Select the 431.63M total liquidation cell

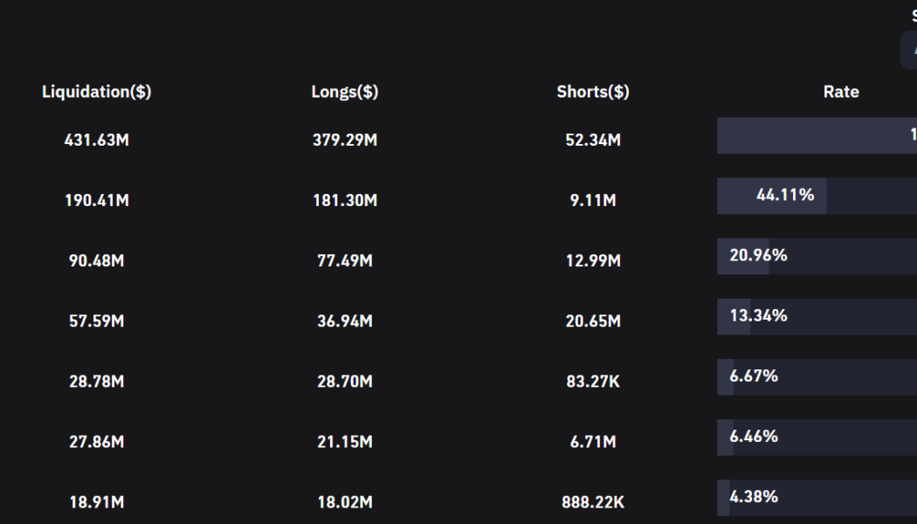pyautogui.click(x=97, y=140)
